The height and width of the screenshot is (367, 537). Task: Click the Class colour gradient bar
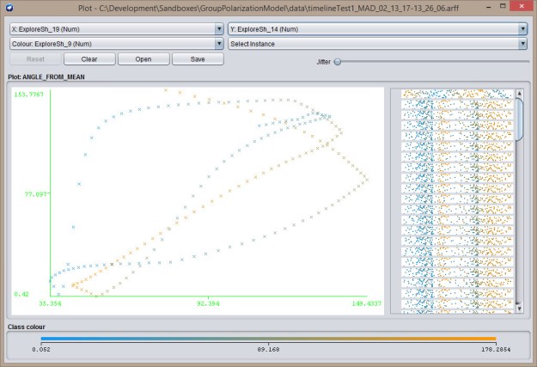tap(268, 339)
